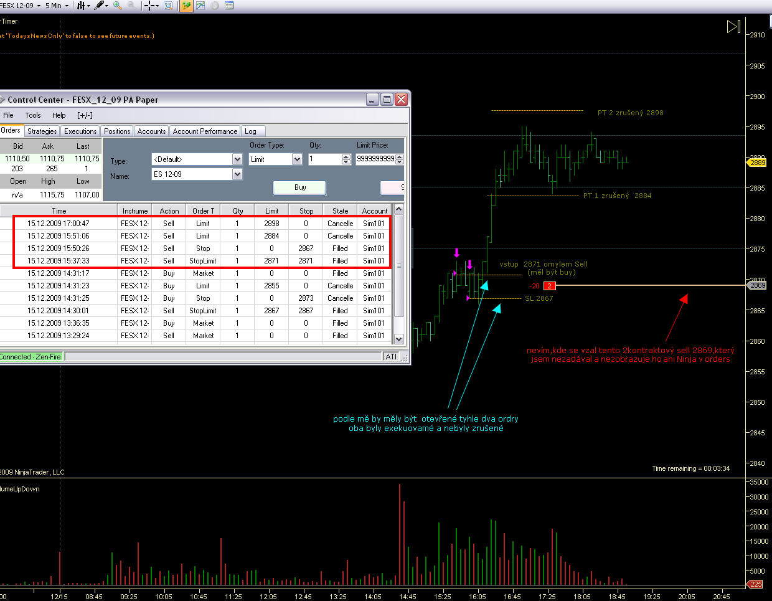Click the green Buy button
The width and height of the screenshot is (772, 601).
click(299, 187)
